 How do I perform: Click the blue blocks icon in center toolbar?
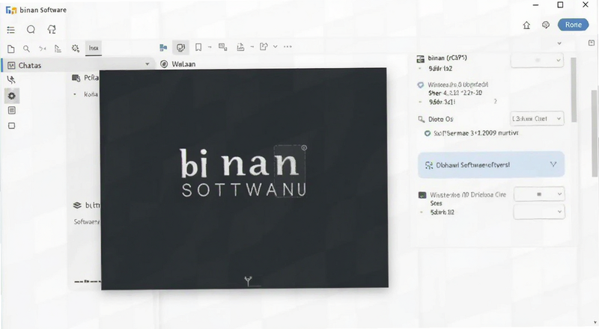point(163,47)
